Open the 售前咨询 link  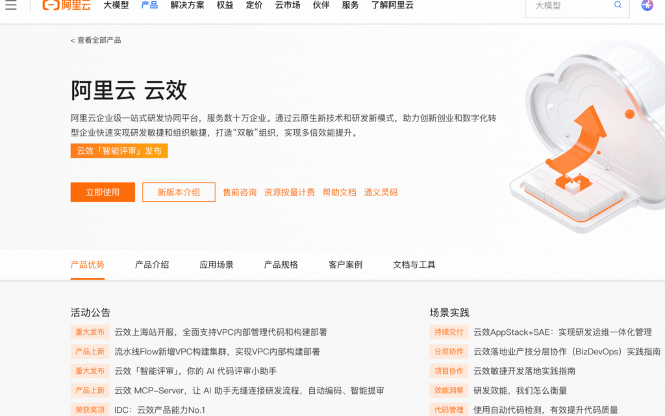240,192
